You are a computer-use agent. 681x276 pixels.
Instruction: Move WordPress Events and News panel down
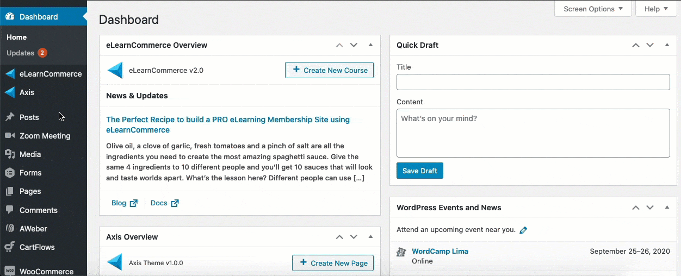pos(649,208)
